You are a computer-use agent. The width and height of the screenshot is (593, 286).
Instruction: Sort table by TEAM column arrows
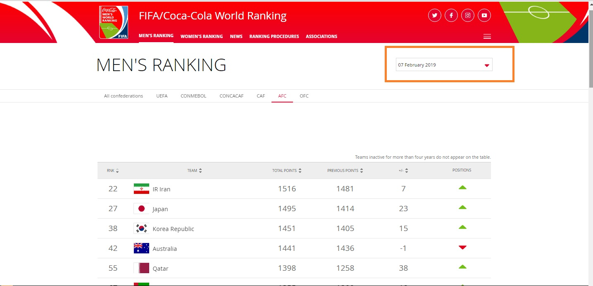(x=200, y=170)
